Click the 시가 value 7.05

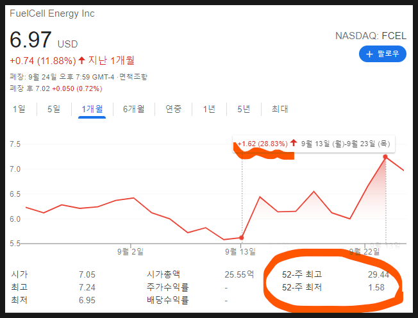point(87,274)
